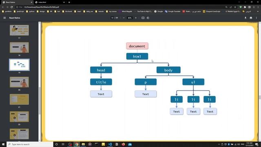
Task: Open the notification center icon
Action: click(x=257, y=144)
